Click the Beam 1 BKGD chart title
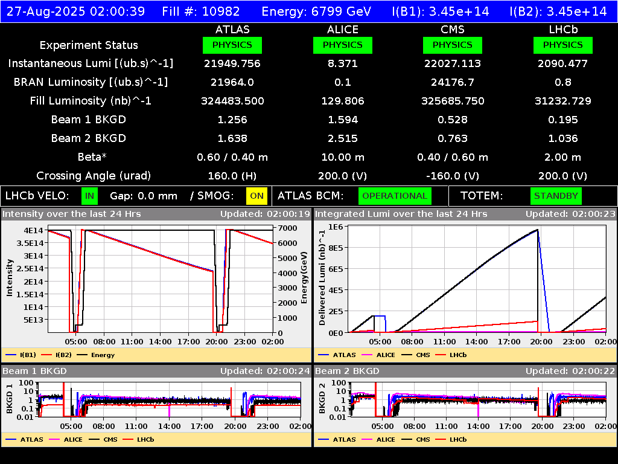The image size is (618, 464). coord(34,371)
